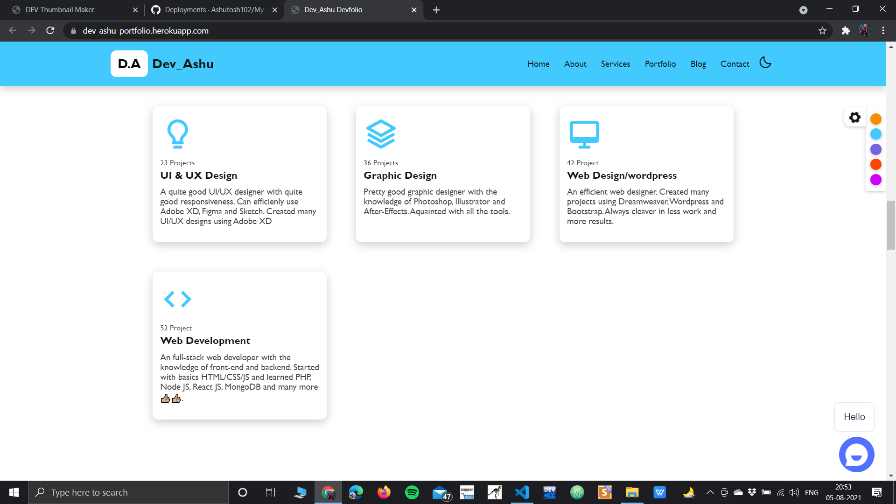The image size is (896, 504).
Task: Choose the magenta theme color swatch
Action: click(876, 180)
